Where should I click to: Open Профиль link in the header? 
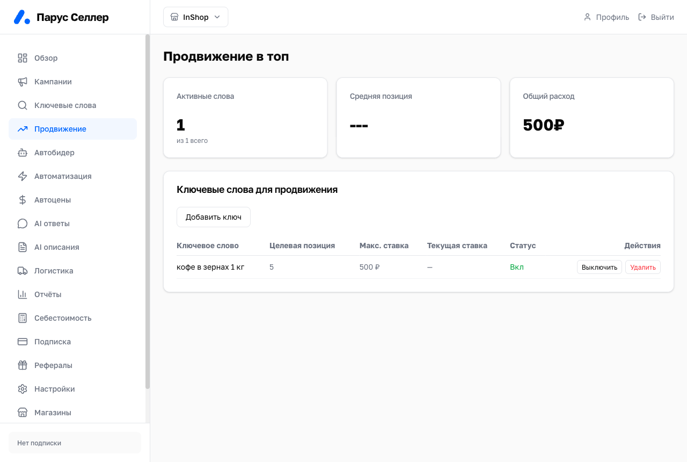click(606, 17)
